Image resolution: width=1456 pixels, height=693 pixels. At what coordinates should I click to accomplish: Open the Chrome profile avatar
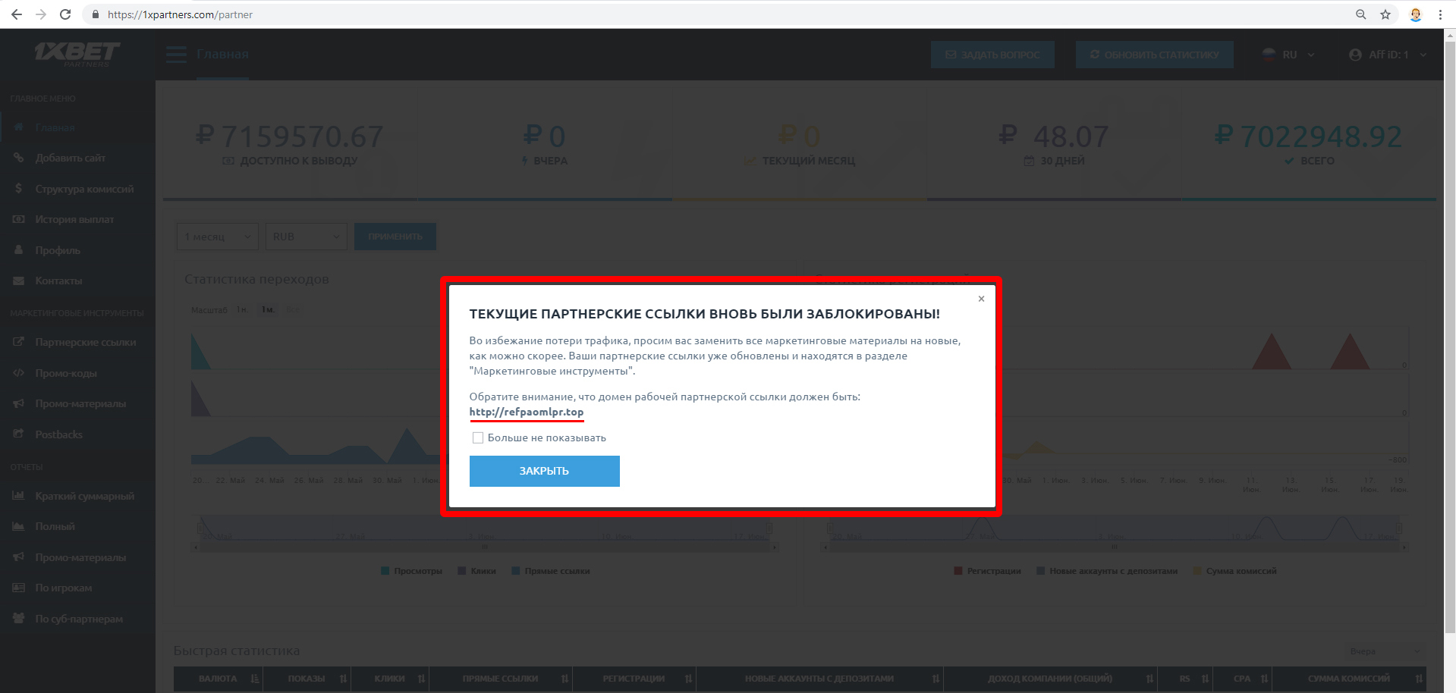pos(1416,14)
